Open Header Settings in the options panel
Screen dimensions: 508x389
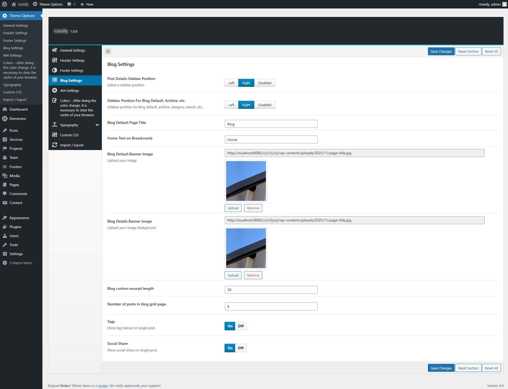(72, 60)
